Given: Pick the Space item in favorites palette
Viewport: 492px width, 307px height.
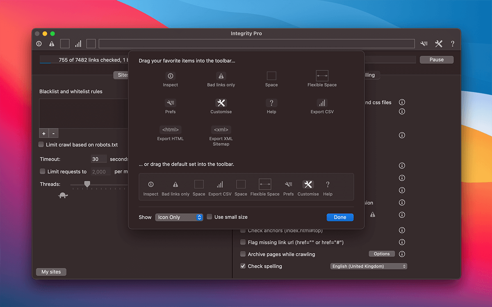Looking at the screenshot, I should [271, 79].
